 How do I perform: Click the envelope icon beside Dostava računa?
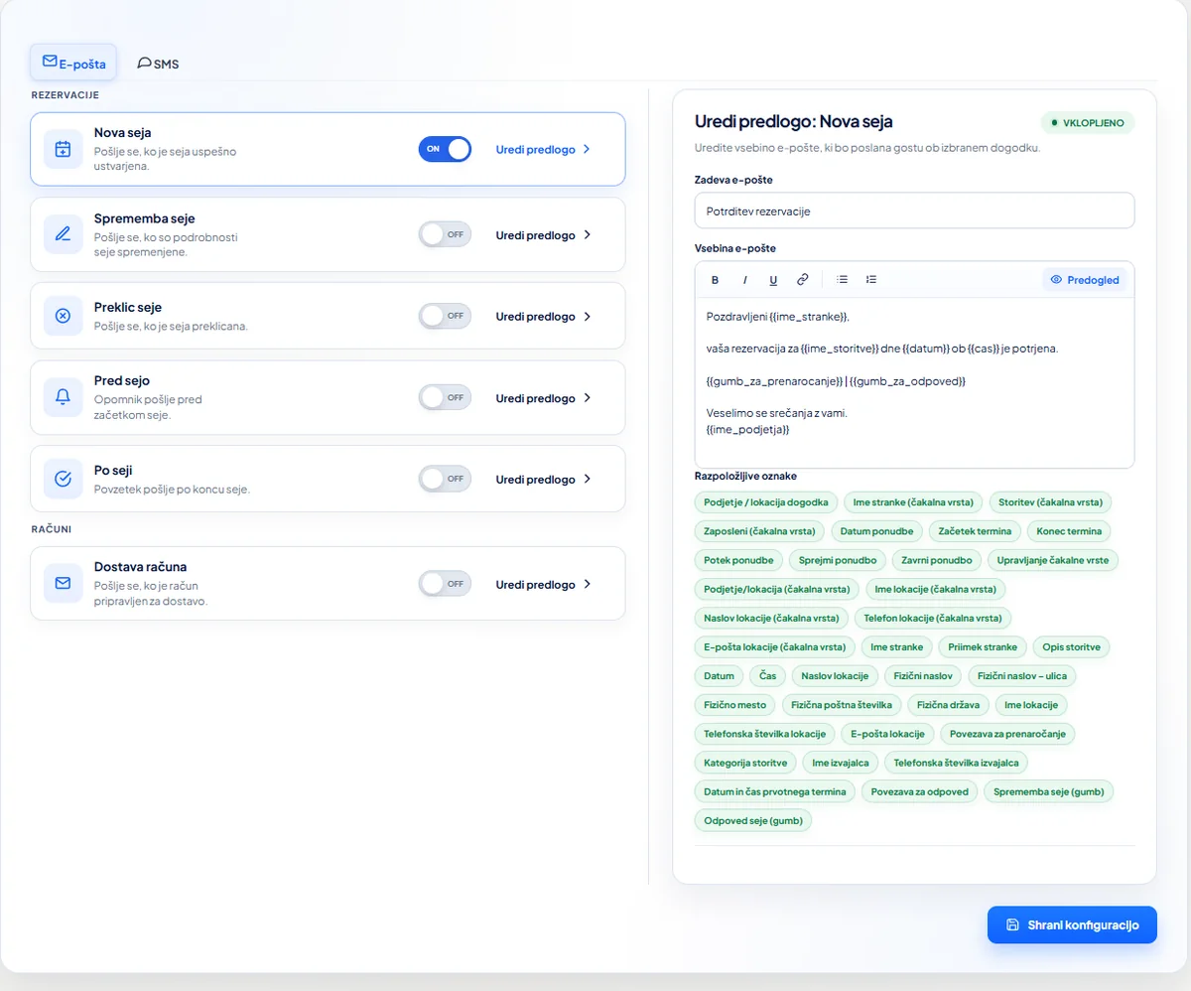tap(63, 584)
